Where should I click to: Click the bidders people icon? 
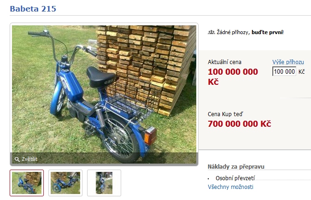211,32
